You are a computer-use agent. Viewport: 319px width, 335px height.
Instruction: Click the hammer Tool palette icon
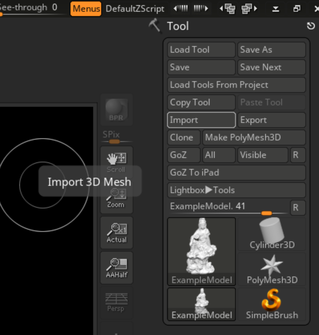pyautogui.click(x=155, y=26)
